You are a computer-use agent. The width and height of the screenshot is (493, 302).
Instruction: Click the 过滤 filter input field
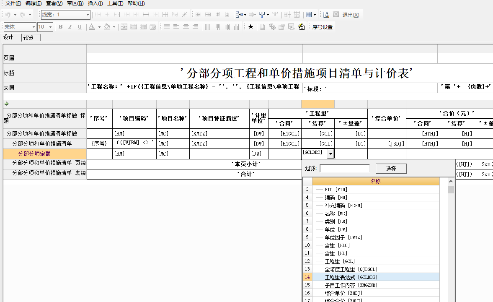tap(345, 169)
